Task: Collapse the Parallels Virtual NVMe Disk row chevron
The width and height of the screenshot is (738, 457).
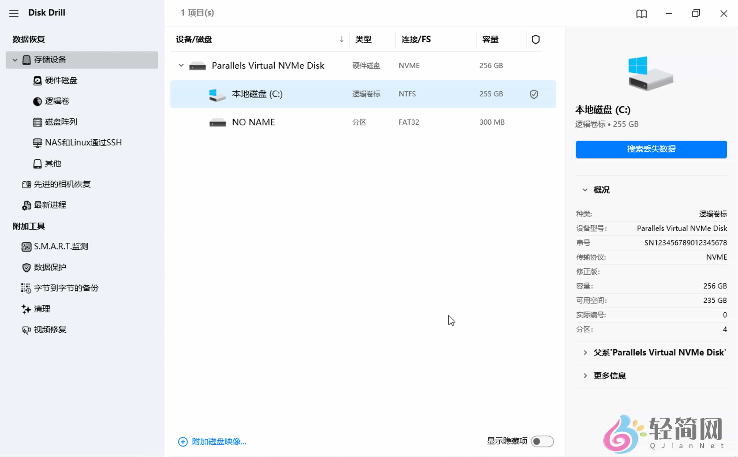Action: pyautogui.click(x=181, y=65)
